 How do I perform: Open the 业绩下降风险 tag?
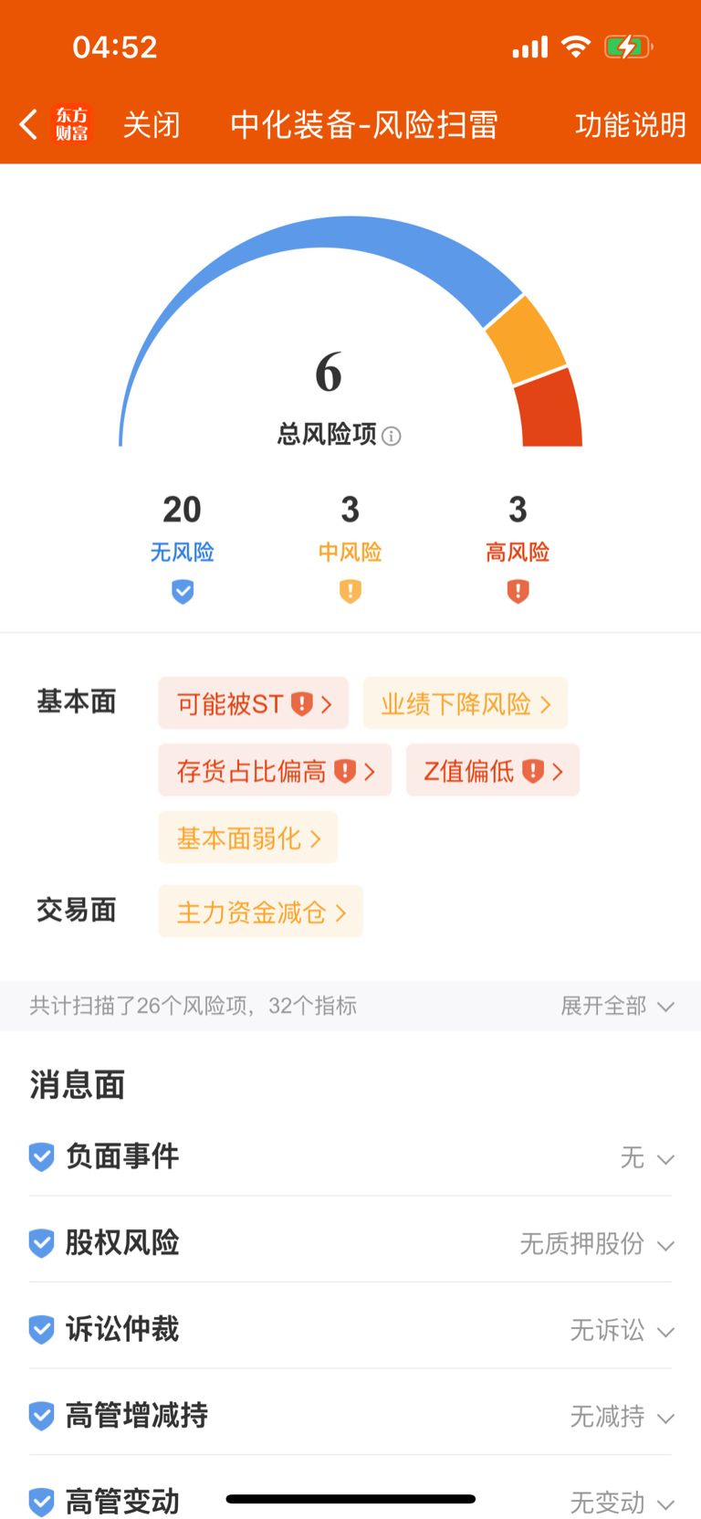(x=466, y=703)
